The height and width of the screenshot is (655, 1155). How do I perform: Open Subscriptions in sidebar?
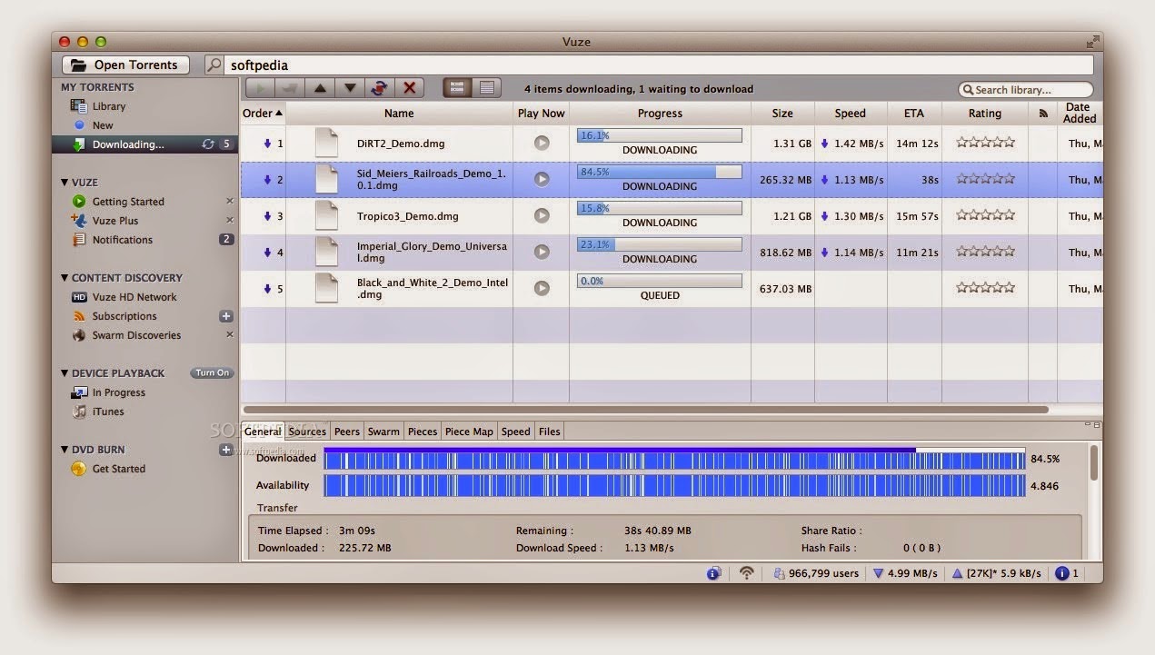124,316
